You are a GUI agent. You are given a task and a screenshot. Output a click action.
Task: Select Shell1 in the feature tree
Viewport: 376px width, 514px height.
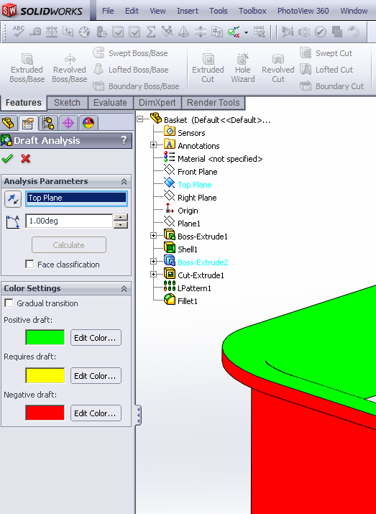180,249
